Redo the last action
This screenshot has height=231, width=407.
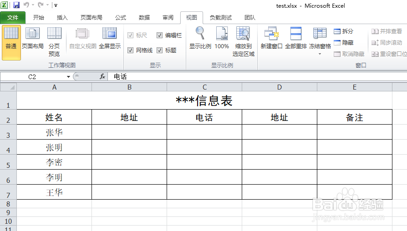tap(41, 5)
